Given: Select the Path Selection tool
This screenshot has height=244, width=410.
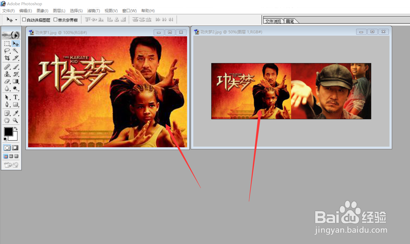Looking at the screenshot, I should point(7,97).
